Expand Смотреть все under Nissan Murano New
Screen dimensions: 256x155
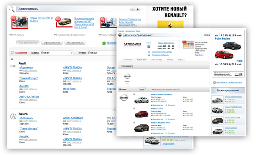click(158, 133)
